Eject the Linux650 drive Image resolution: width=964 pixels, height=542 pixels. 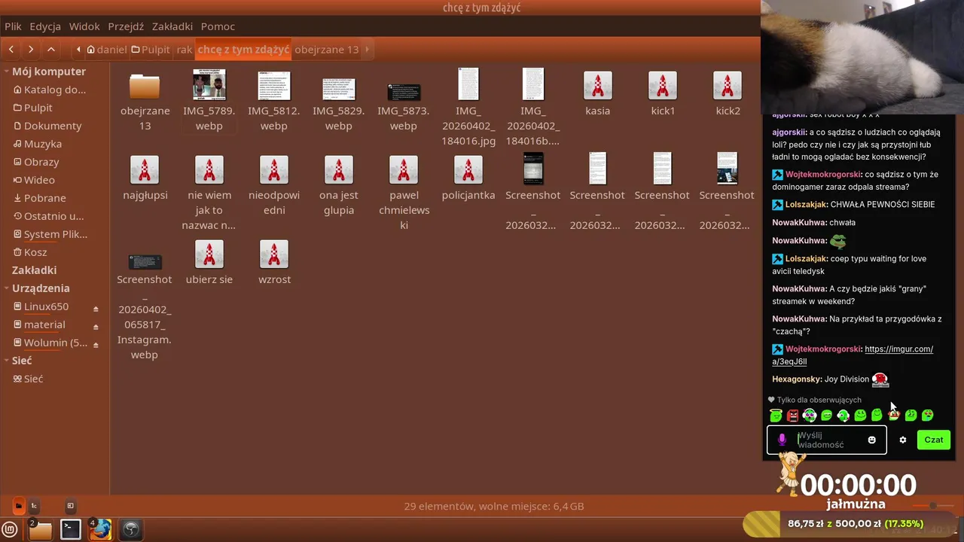coord(96,308)
